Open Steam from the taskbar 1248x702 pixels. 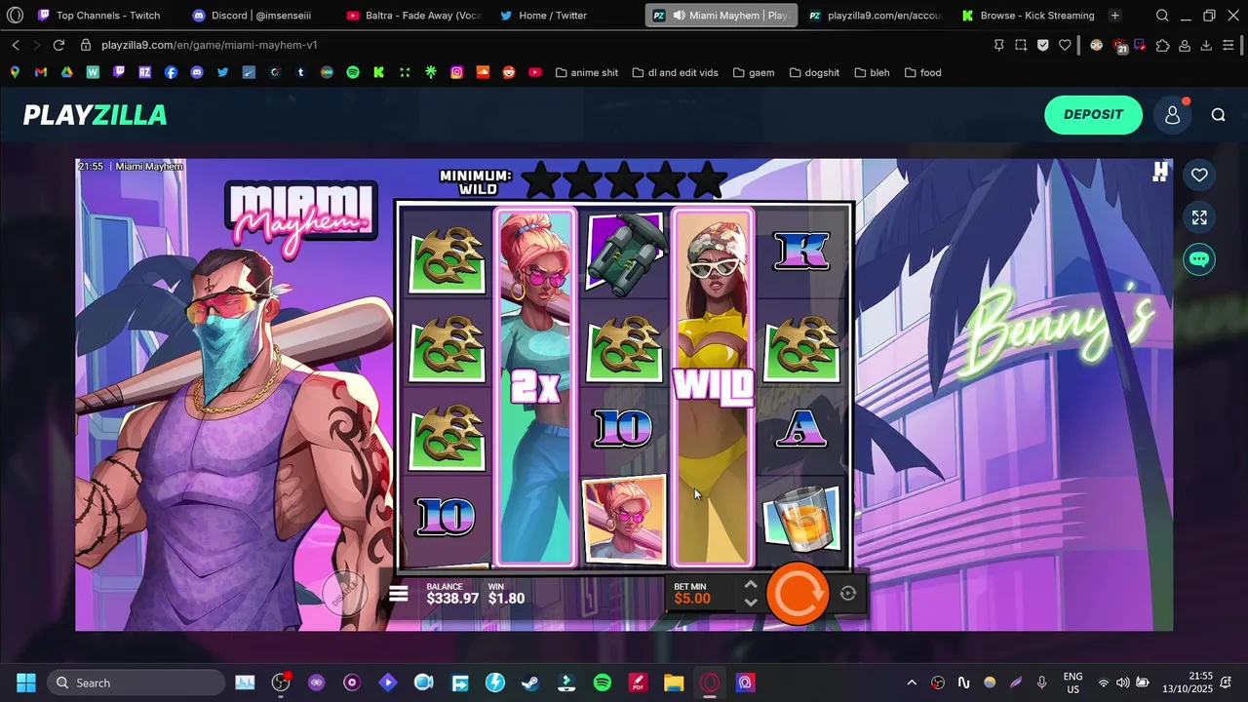click(x=529, y=682)
